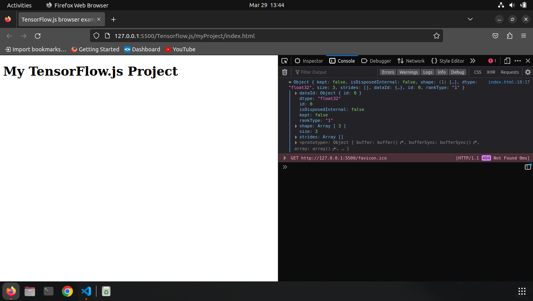Screen dimensions: 533x301
Task: Switch to the Inspector tab
Action: pos(309,61)
